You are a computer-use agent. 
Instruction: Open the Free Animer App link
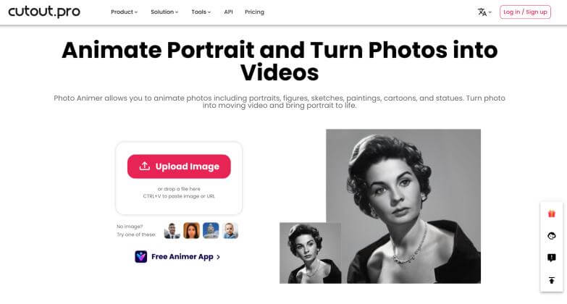click(185, 256)
